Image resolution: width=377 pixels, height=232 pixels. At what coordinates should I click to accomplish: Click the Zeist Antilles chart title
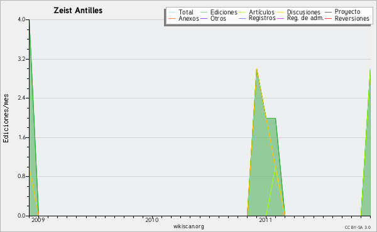[x=78, y=11]
